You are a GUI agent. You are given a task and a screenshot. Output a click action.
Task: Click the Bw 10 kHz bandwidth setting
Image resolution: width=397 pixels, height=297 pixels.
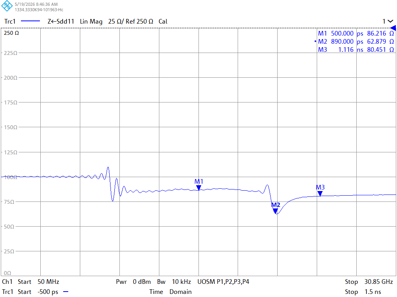pos(174,282)
